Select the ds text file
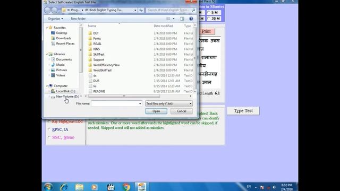This screenshot has height=191, width=340. tap(95, 75)
